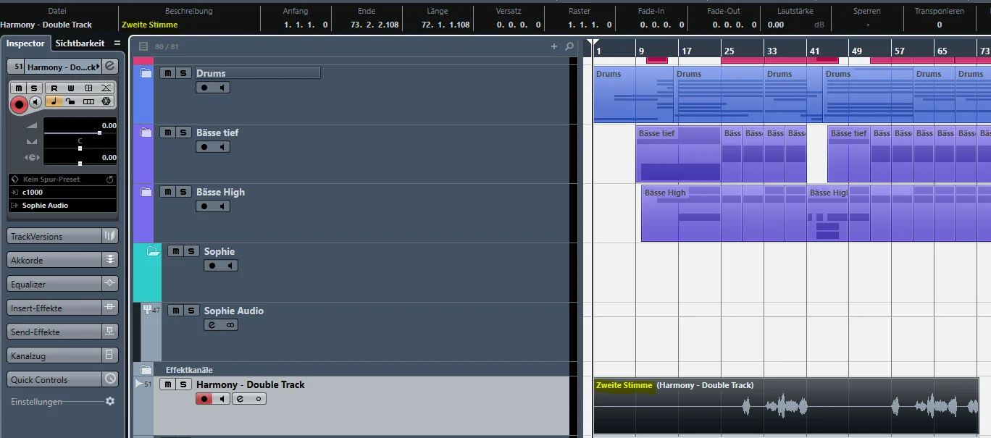Click the Sophie Audio output routing field
The image size is (991, 438).
point(63,206)
